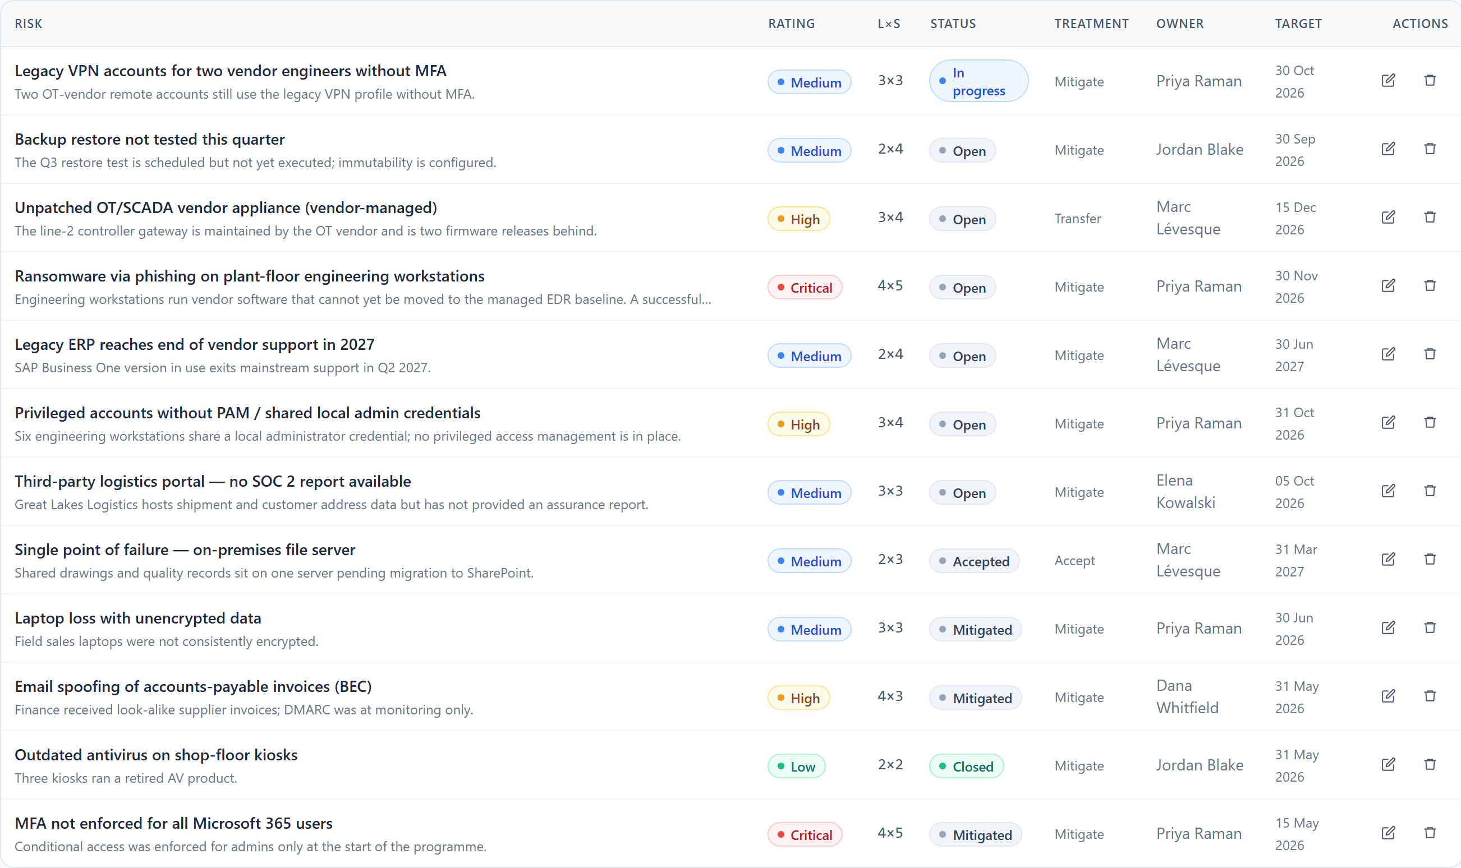
Task: Click the In progress status badge
Action: point(978,81)
